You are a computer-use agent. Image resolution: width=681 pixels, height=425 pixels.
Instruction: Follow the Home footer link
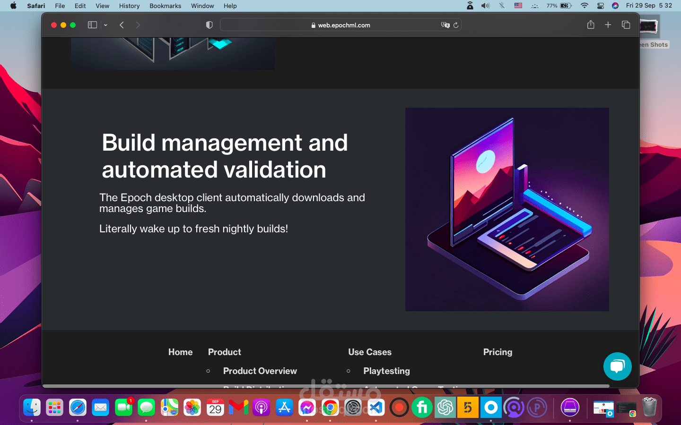[x=180, y=352]
